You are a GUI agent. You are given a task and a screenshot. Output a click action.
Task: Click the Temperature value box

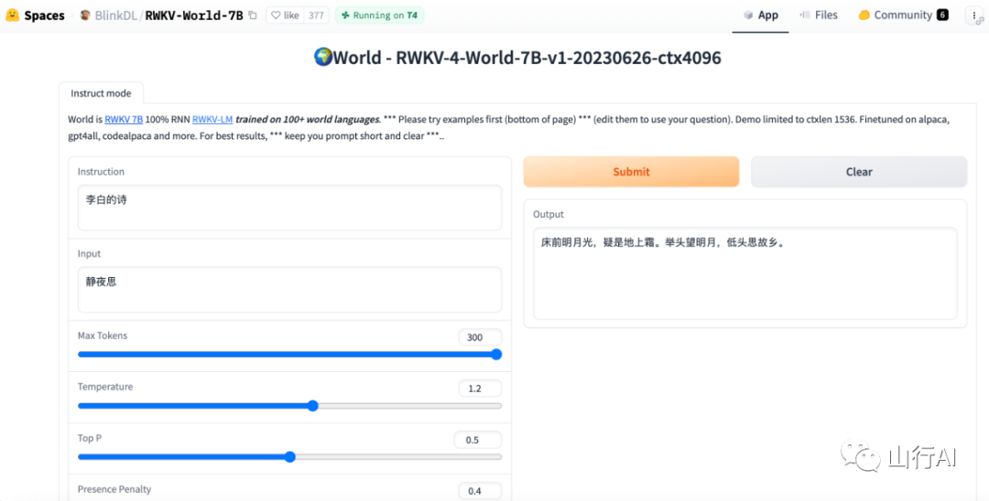(x=479, y=389)
